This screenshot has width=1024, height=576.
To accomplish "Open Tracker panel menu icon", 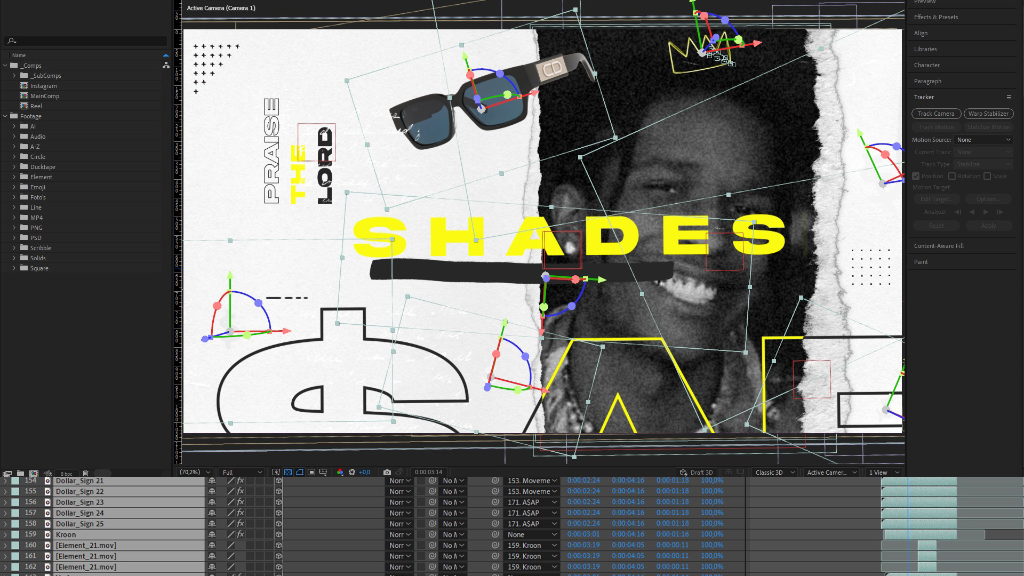I will (x=1009, y=97).
